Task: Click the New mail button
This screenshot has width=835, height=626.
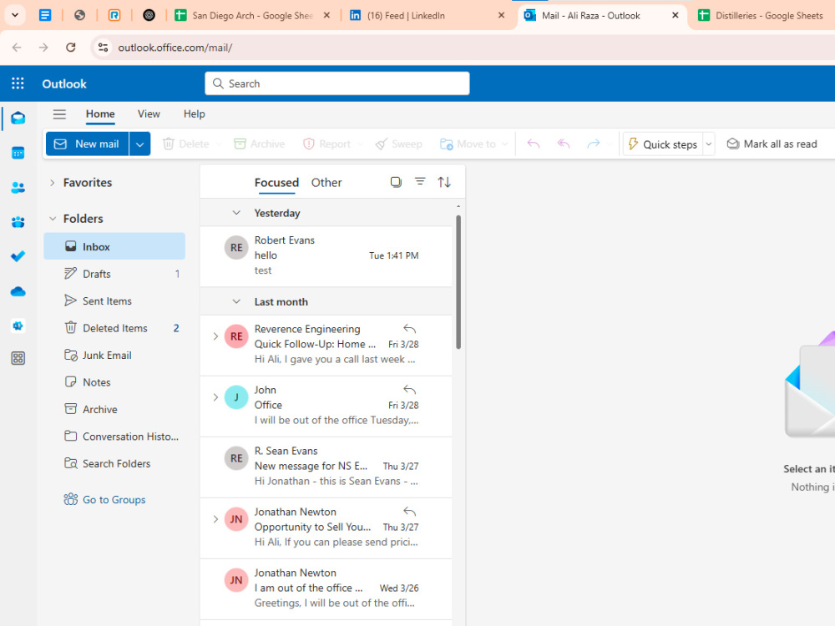Action: 88,144
